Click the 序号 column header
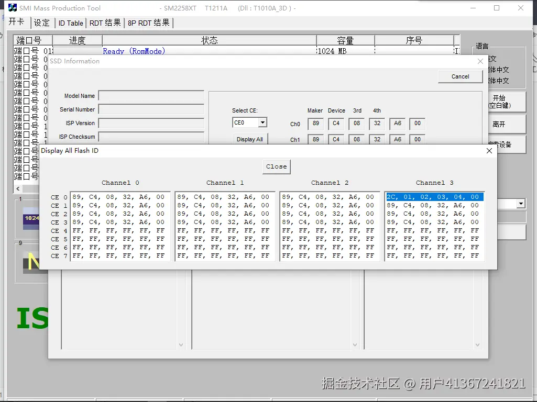537x402 pixels. click(414, 40)
